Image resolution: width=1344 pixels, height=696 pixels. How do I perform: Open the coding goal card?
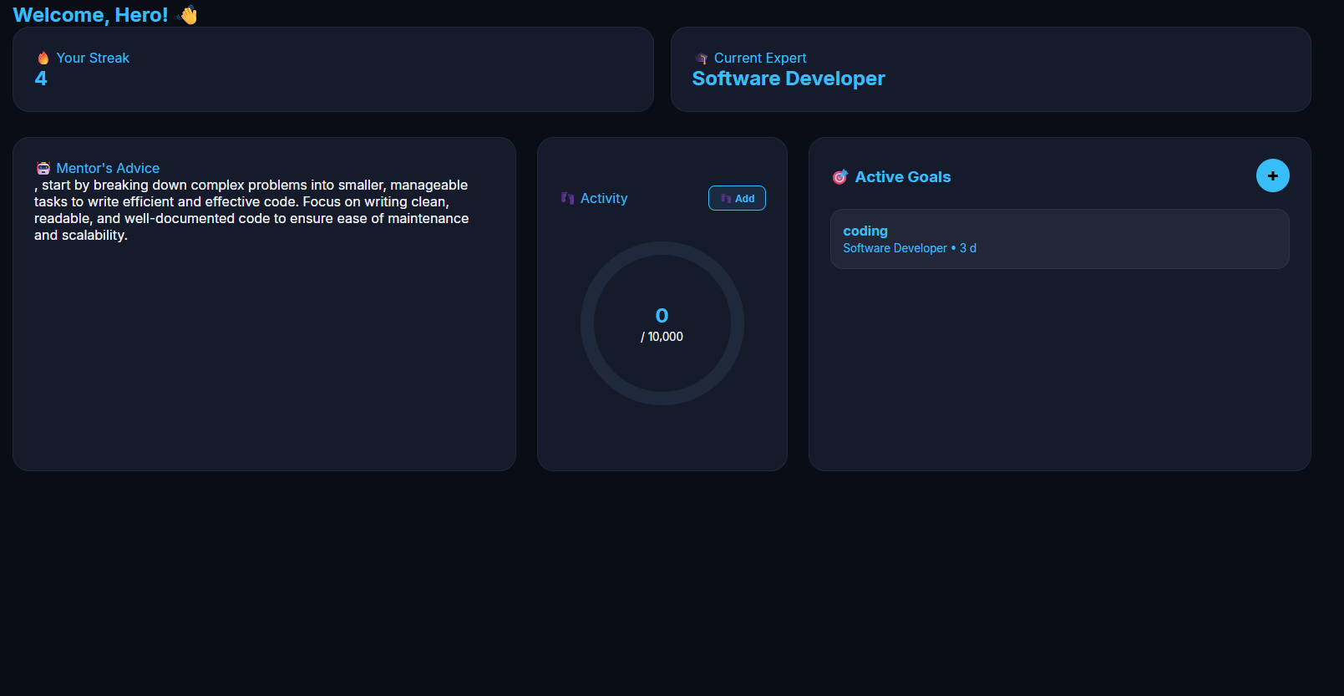[1059, 239]
